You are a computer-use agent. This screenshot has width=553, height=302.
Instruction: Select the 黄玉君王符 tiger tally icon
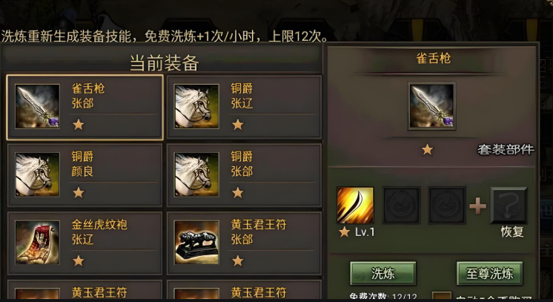196,243
